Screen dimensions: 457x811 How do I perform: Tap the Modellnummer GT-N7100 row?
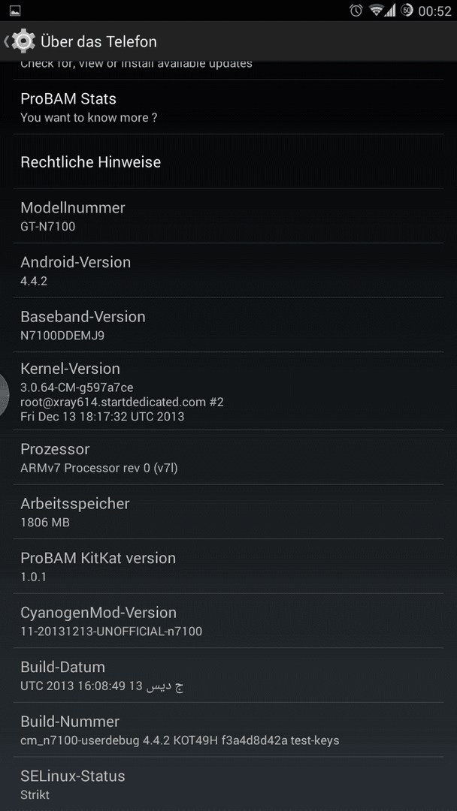point(228,216)
